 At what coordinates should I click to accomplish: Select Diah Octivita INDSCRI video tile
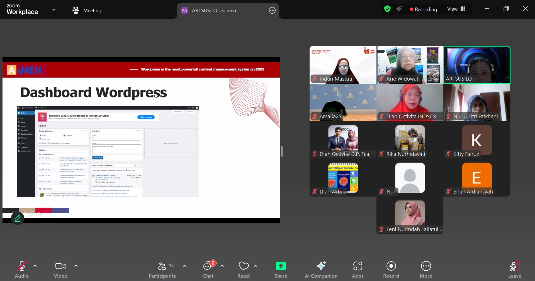click(x=410, y=103)
